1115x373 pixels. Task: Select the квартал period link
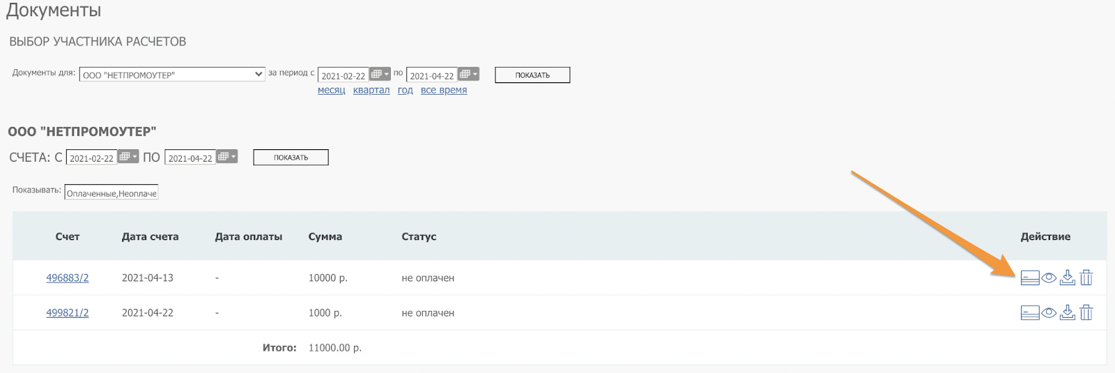click(x=371, y=90)
